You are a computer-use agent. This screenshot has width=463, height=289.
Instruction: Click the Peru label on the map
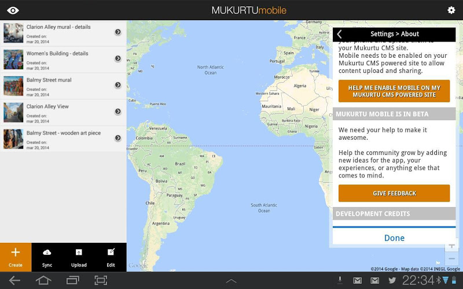coord(142,171)
